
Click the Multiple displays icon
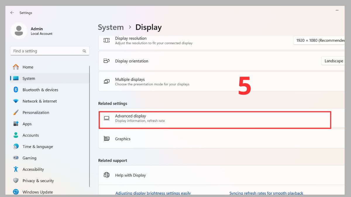click(106, 81)
